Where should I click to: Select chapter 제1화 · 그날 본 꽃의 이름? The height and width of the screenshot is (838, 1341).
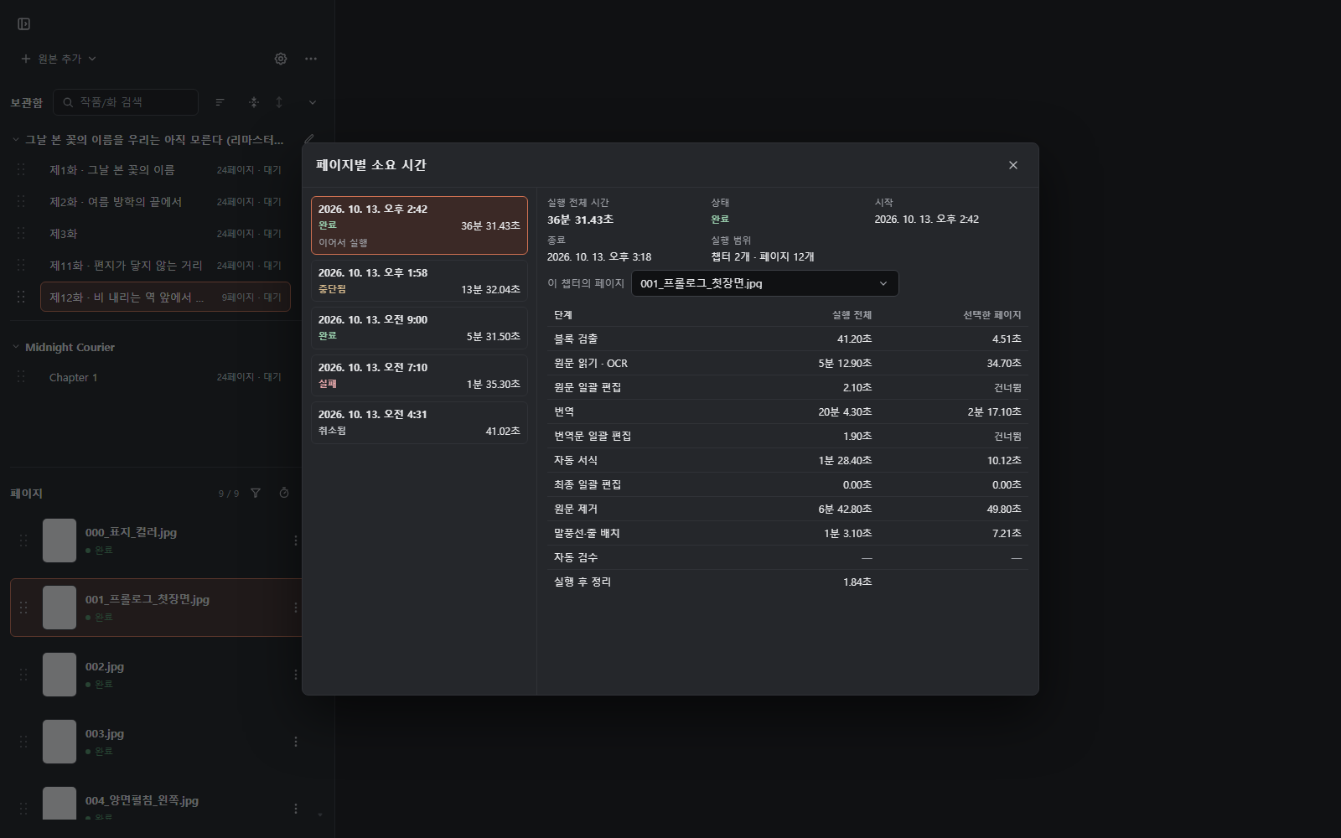[x=165, y=170]
